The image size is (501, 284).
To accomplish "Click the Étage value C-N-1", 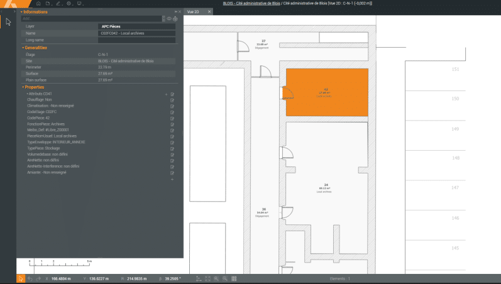I will (103, 55).
